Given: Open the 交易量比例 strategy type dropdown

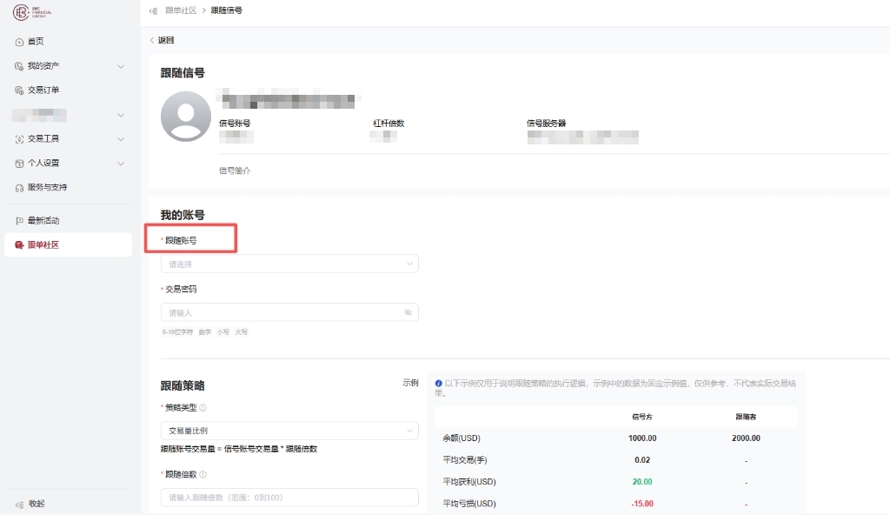Looking at the screenshot, I should (289, 431).
